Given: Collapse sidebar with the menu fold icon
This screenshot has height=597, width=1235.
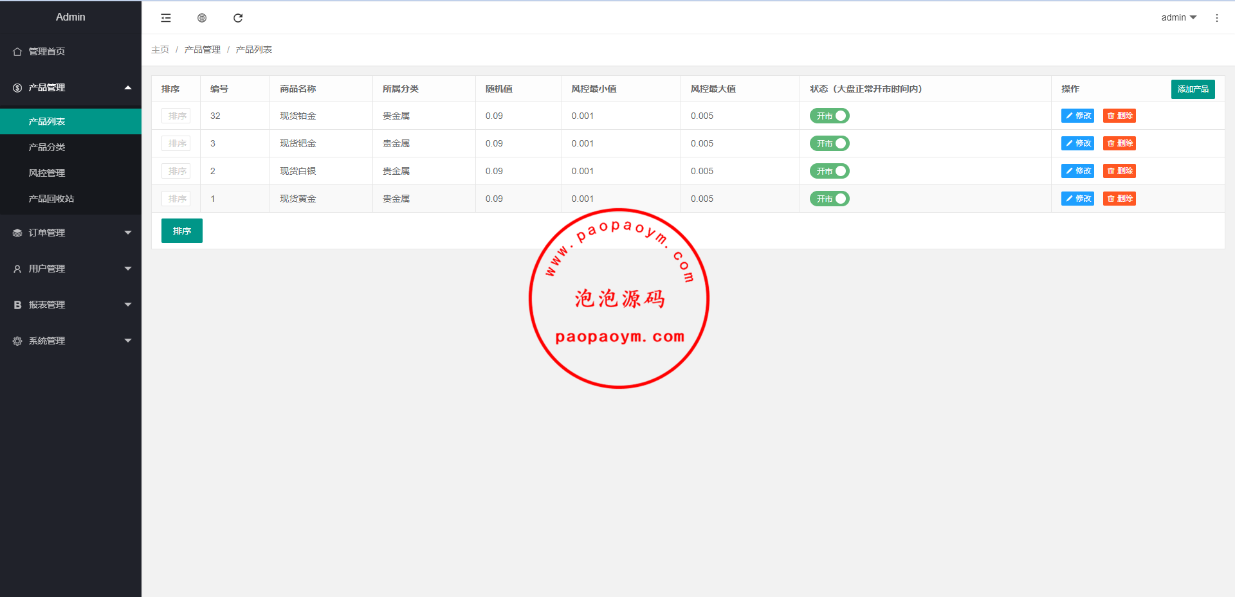Looking at the screenshot, I should [x=166, y=18].
